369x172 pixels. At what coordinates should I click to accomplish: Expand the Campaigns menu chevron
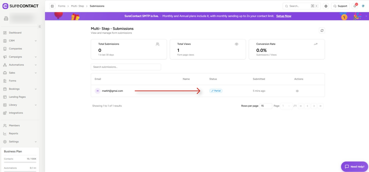point(36,57)
